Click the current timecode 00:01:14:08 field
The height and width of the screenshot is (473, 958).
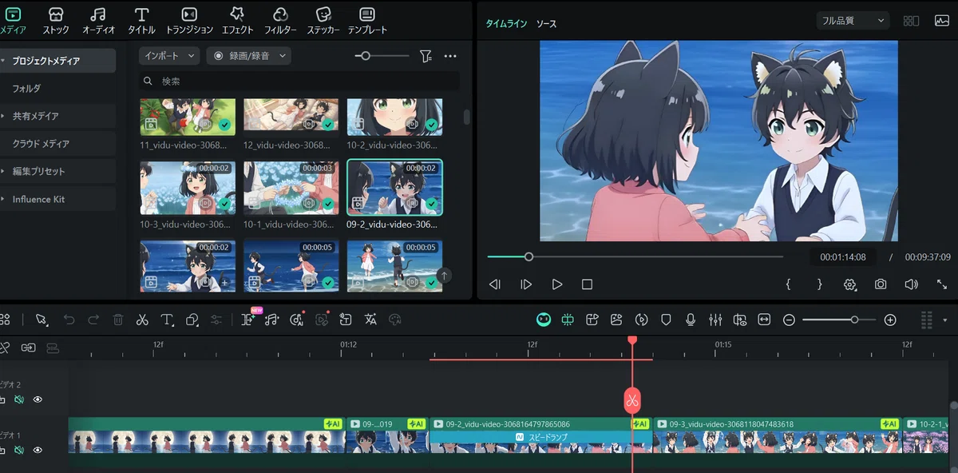point(841,257)
